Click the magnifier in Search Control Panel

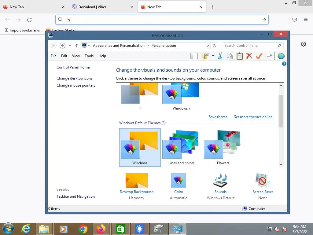coord(279,46)
